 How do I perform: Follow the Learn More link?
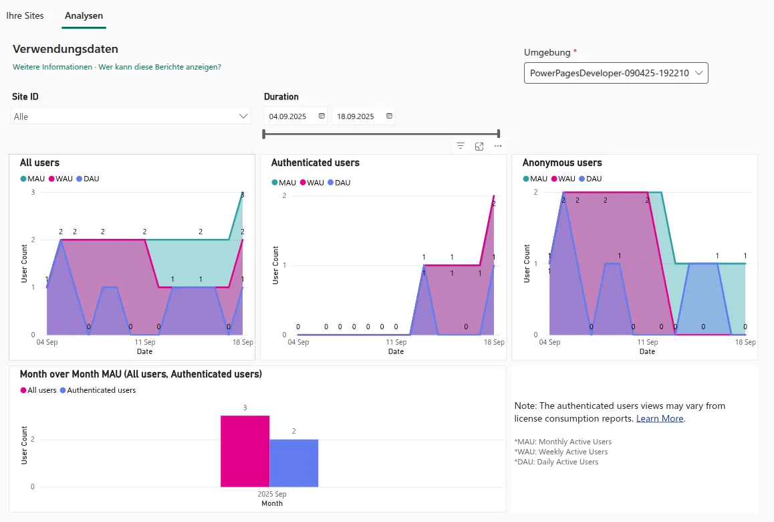pyautogui.click(x=660, y=419)
